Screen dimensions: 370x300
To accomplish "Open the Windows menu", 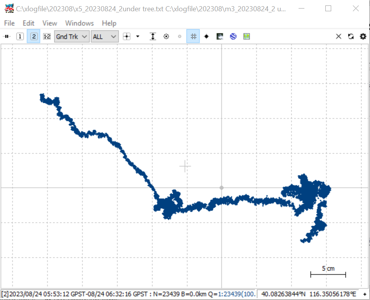I will click(80, 23).
